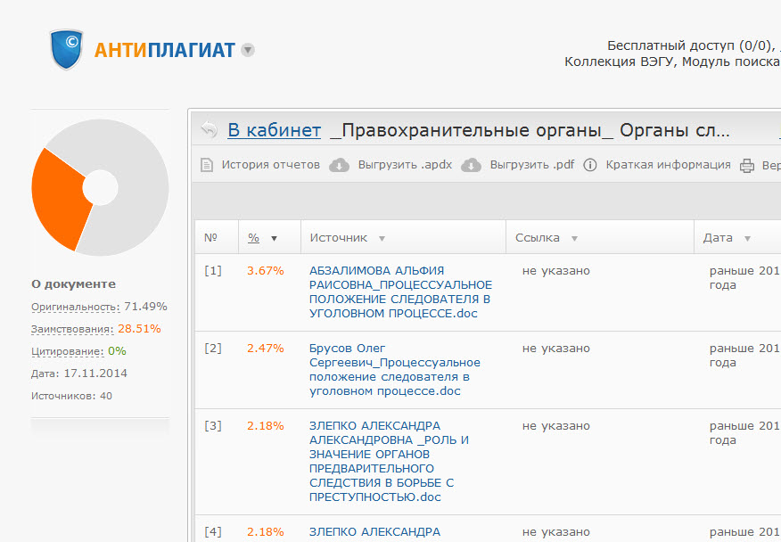Click не указано in row [1]
The height and width of the screenshot is (542, 781).
tap(555, 271)
